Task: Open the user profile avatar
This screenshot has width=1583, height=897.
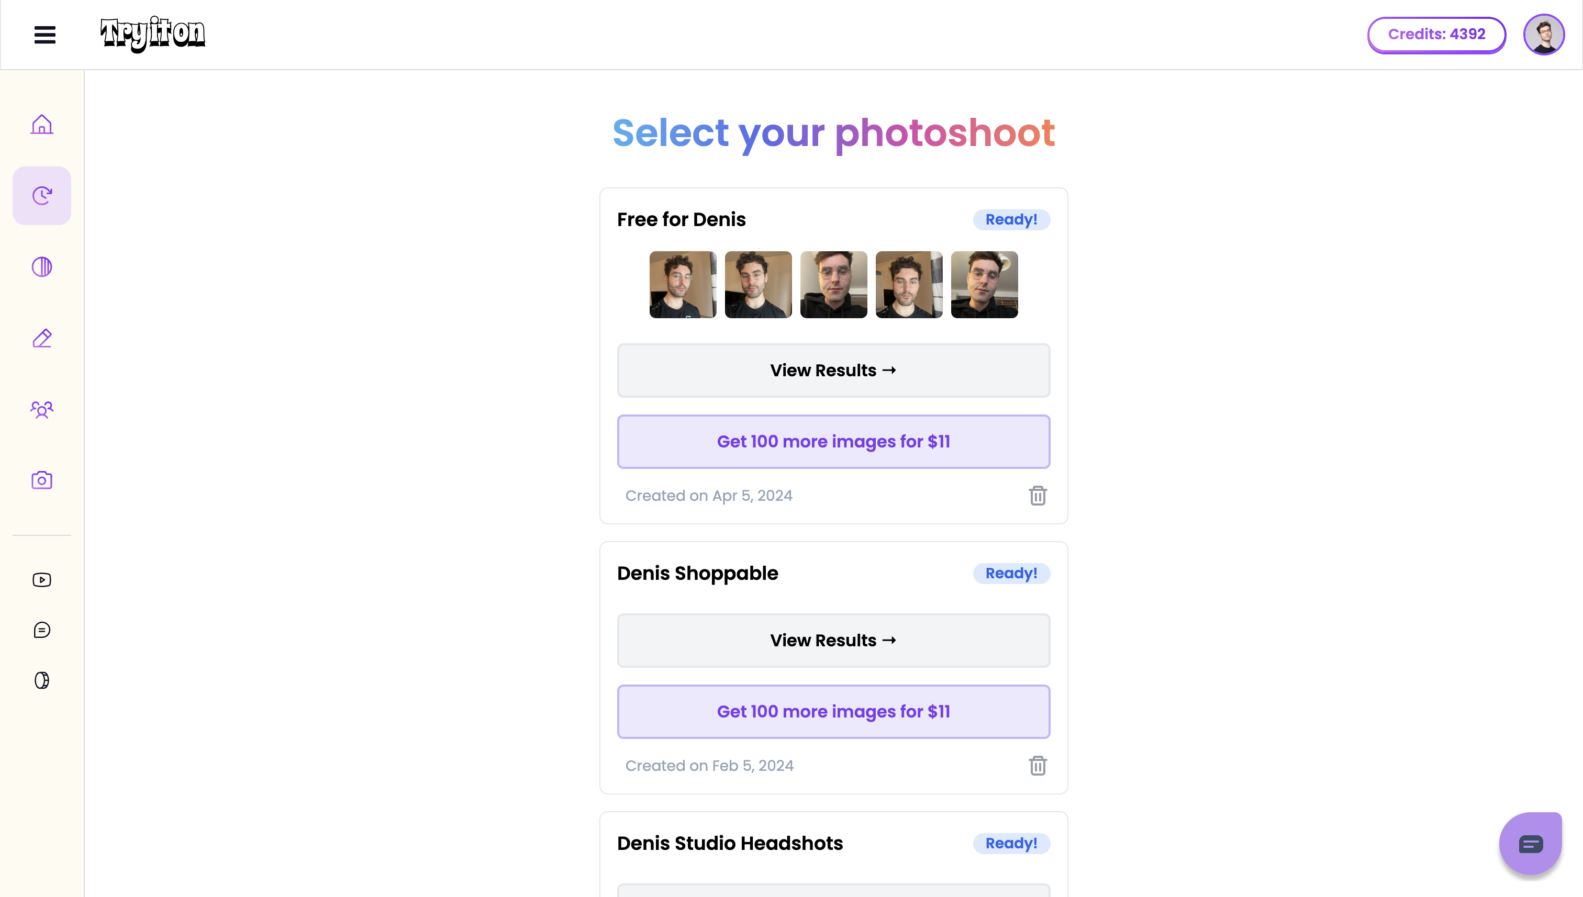Action: (1544, 35)
